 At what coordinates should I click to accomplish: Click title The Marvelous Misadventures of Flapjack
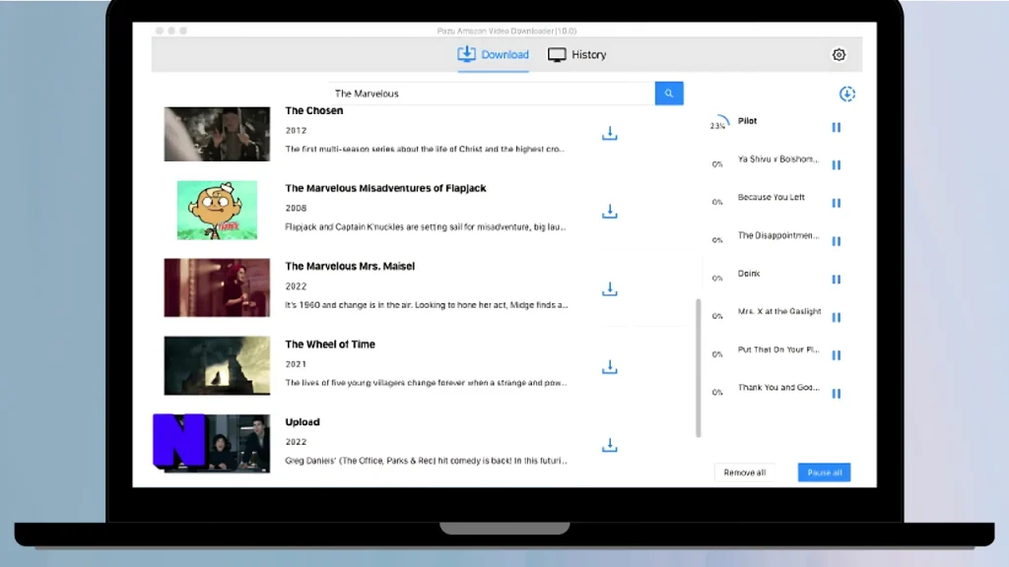coord(385,188)
